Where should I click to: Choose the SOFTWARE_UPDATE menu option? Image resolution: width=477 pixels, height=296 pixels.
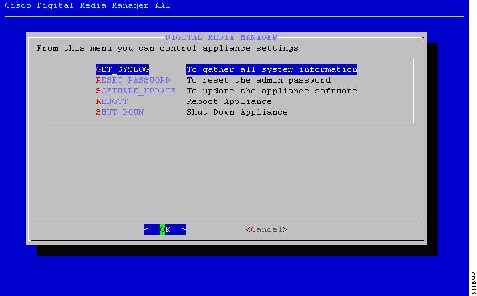tap(136, 91)
